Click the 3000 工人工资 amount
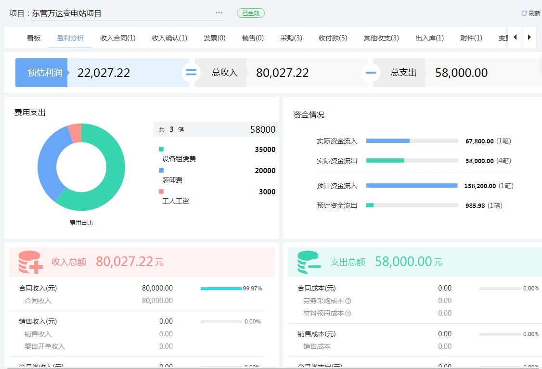This screenshot has width=542, height=369. tap(267, 192)
